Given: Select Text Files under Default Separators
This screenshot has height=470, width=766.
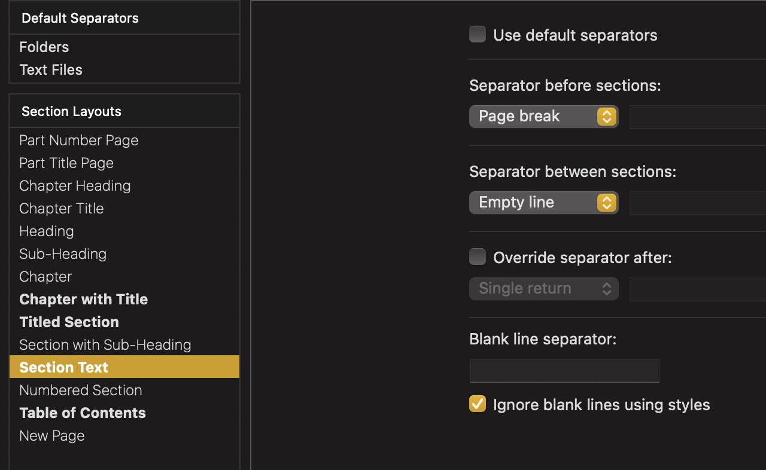Looking at the screenshot, I should tap(51, 69).
